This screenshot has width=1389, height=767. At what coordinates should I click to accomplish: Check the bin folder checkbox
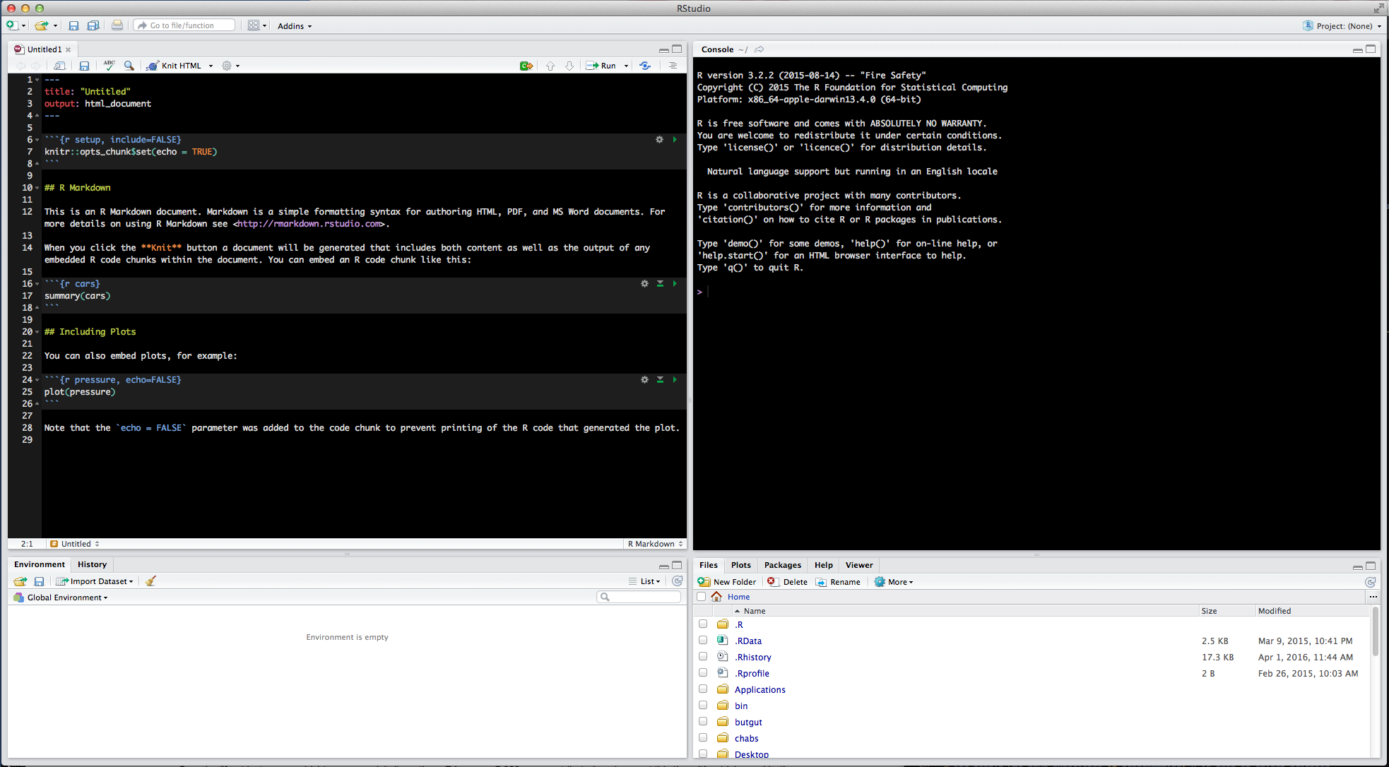pyautogui.click(x=703, y=706)
